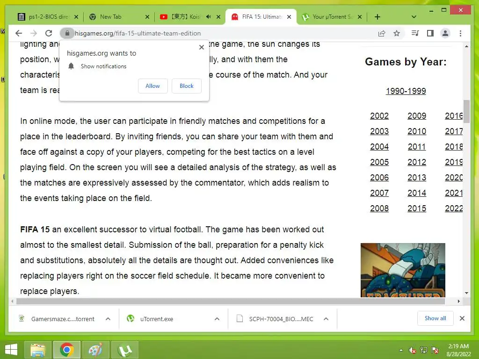Screen dimensions: 479x359
Task: Open the 2008 games link
Action: 379,208
